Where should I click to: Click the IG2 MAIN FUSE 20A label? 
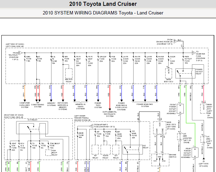coord(134,134)
